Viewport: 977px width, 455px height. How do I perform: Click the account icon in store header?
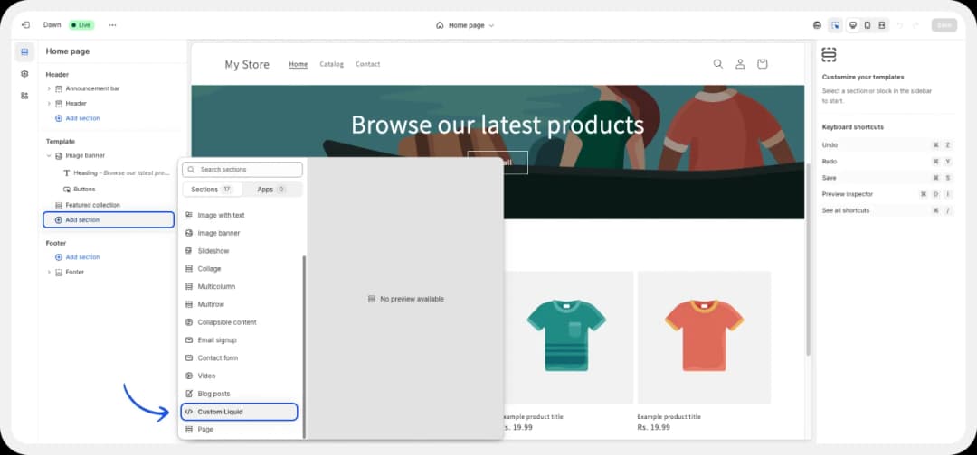tap(740, 64)
